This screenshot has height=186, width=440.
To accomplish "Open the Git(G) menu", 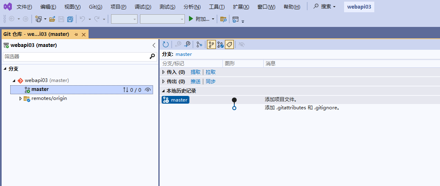I will [x=96, y=7].
